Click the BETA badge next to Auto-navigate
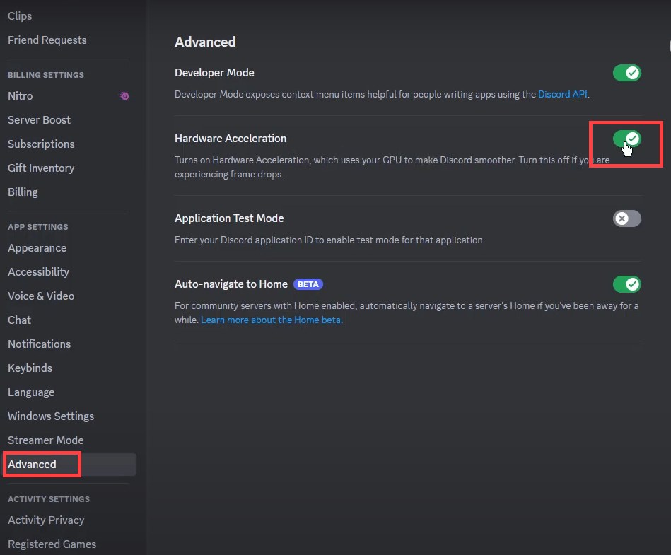Image resolution: width=671 pixels, height=555 pixels. (x=308, y=284)
